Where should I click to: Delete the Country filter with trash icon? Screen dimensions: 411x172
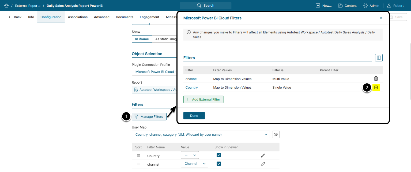(376, 87)
